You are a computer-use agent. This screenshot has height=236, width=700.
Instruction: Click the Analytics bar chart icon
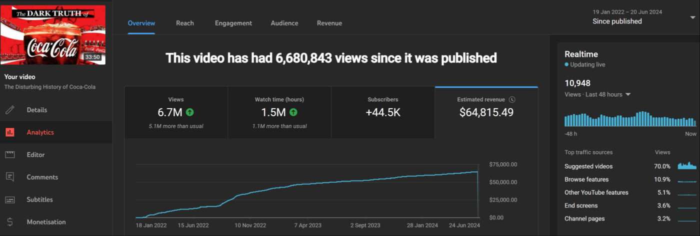[10, 132]
